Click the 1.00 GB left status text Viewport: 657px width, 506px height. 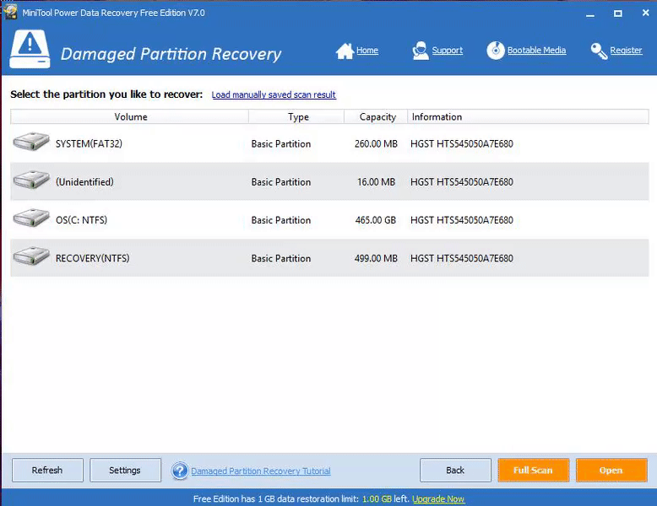click(x=385, y=499)
